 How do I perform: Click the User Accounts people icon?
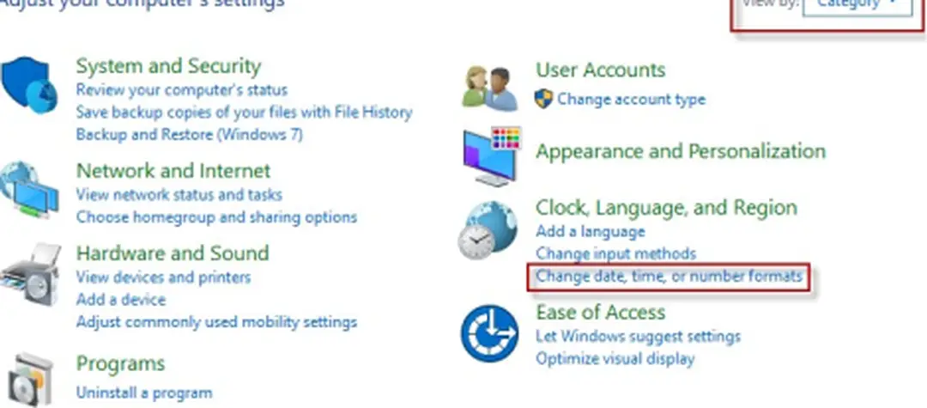pos(488,87)
